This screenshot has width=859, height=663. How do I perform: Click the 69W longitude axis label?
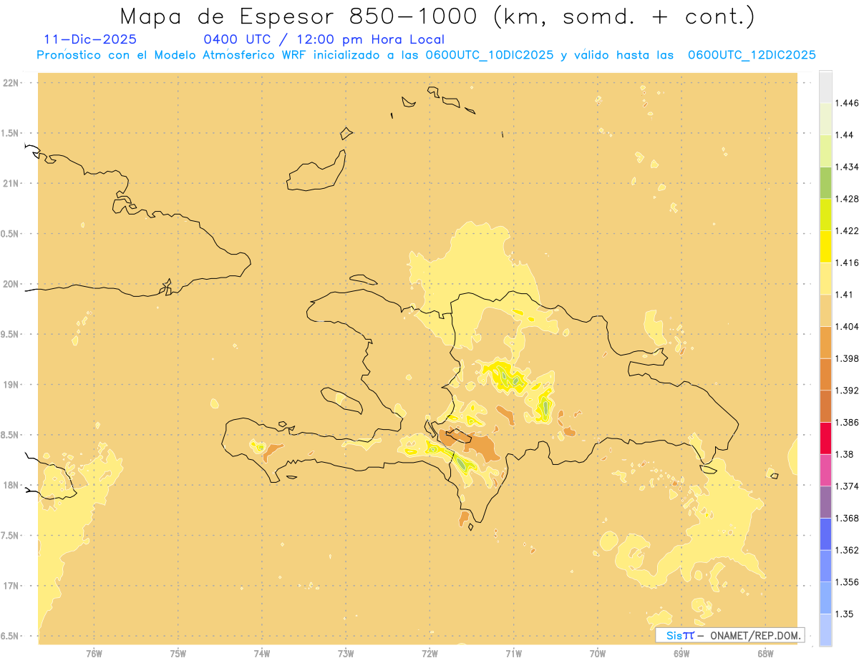[x=681, y=653]
